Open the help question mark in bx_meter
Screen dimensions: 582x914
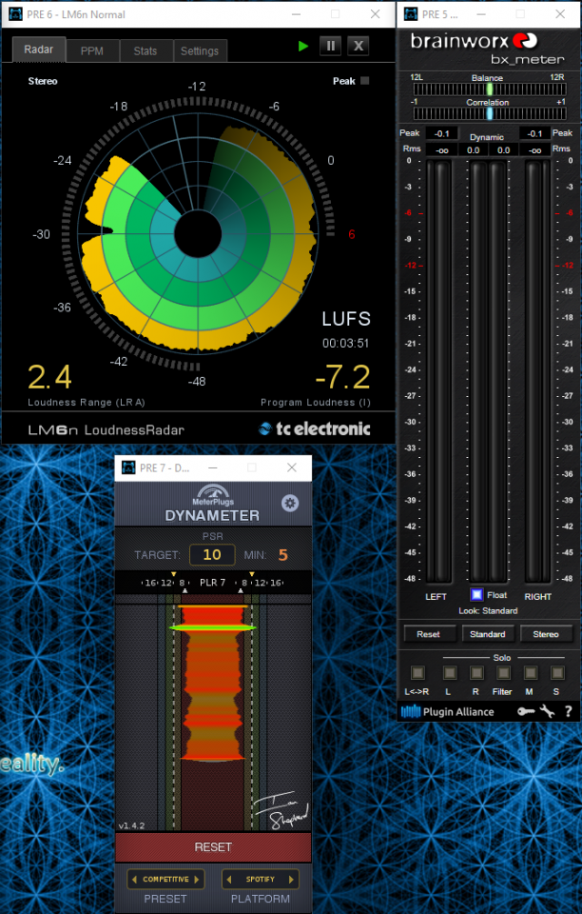[x=568, y=711]
